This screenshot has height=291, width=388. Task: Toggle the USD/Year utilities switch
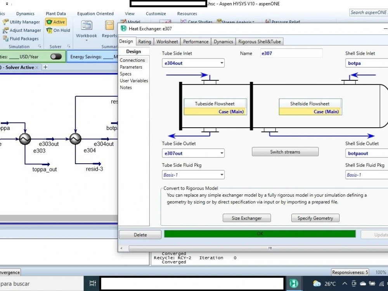55,56
